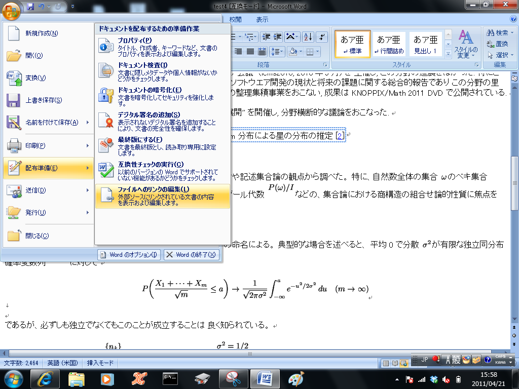Image resolution: width=519 pixels, height=389 pixels.
Task: Click the 置換 replace button
Action: point(497,44)
